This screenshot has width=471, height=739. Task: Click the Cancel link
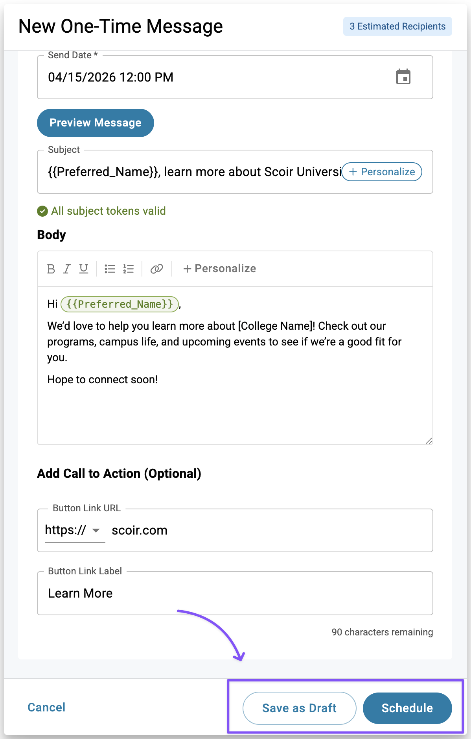click(x=46, y=707)
